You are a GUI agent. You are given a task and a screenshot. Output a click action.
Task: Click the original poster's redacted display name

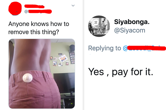(x=34, y=6)
